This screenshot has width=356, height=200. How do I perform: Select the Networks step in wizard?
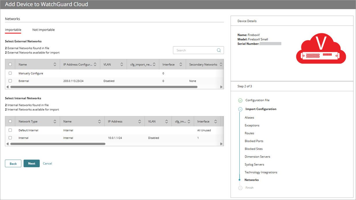click(252, 180)
